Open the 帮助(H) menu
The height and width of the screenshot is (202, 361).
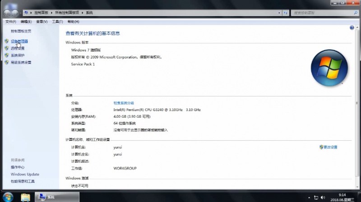click(x=73, y=22)
